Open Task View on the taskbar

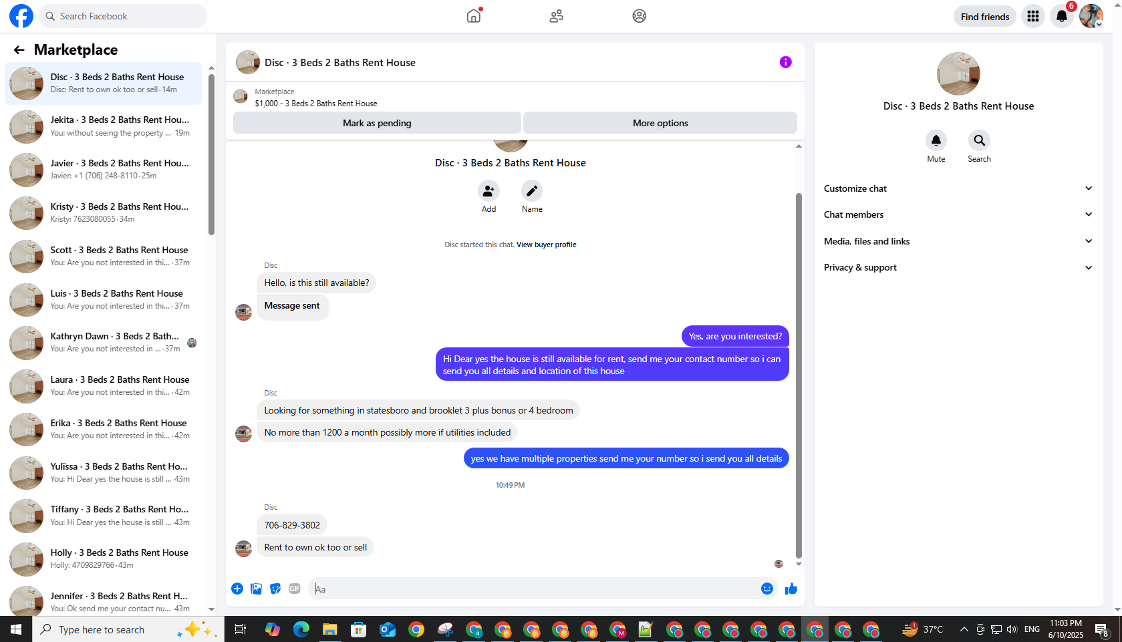[x=241, y=629]
